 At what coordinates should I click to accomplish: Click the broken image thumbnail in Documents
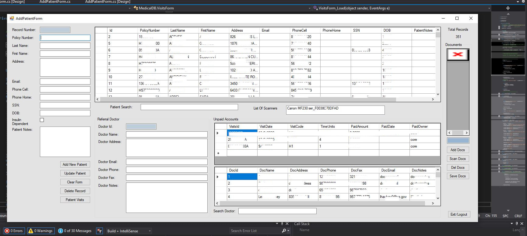coord(458,54)
